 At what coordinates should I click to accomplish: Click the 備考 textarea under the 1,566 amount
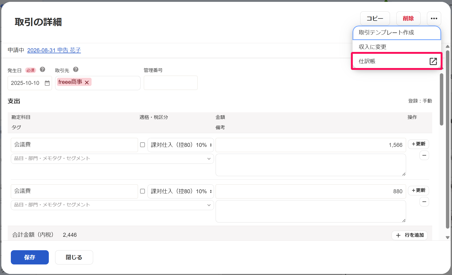click(x=311, y=165)
